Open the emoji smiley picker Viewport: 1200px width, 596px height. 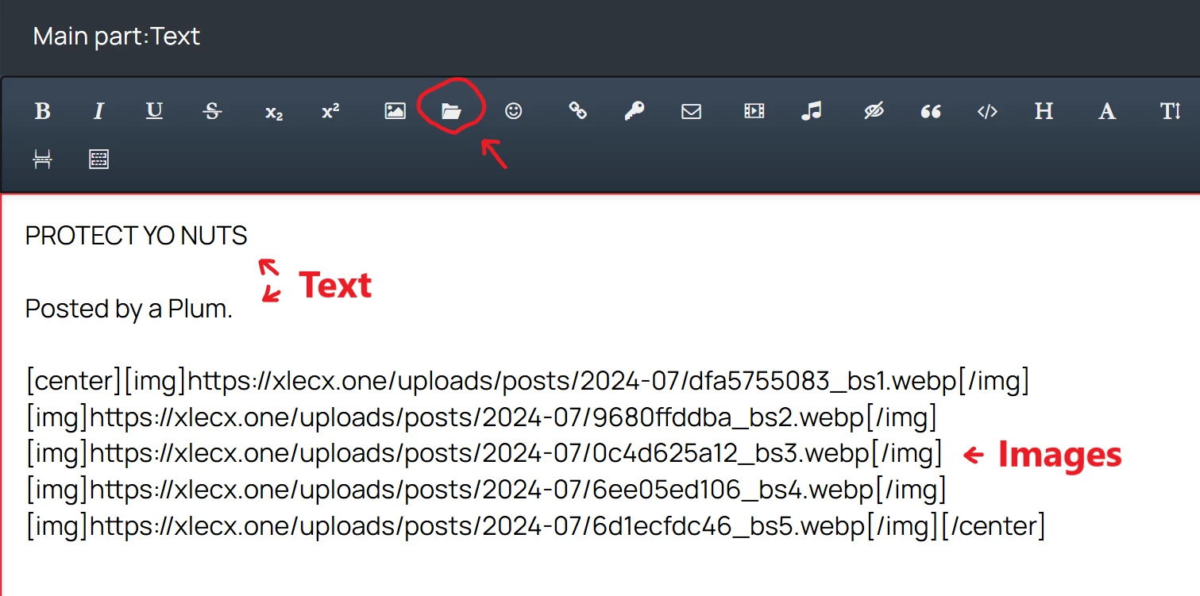click(x=514, y=111)
